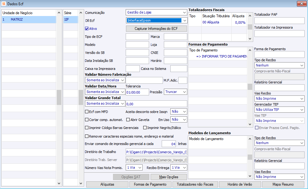Click Tipo de Pagamento list scroll down arrow
This screenshot has height=189, width=308.
click(x=250, y=124)
